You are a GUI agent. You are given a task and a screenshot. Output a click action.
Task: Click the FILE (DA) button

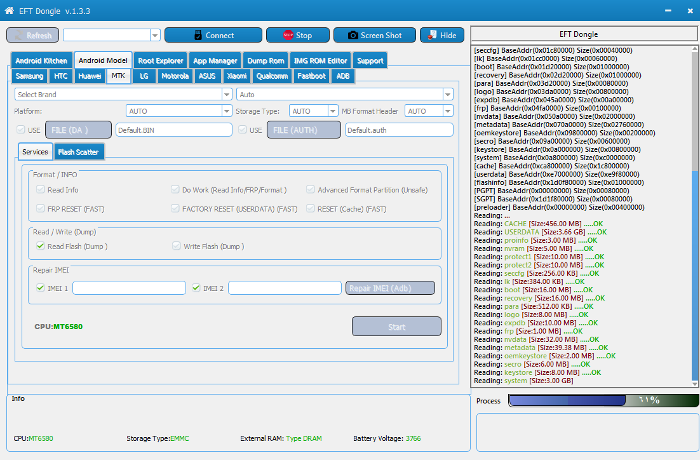click(79, 130)
